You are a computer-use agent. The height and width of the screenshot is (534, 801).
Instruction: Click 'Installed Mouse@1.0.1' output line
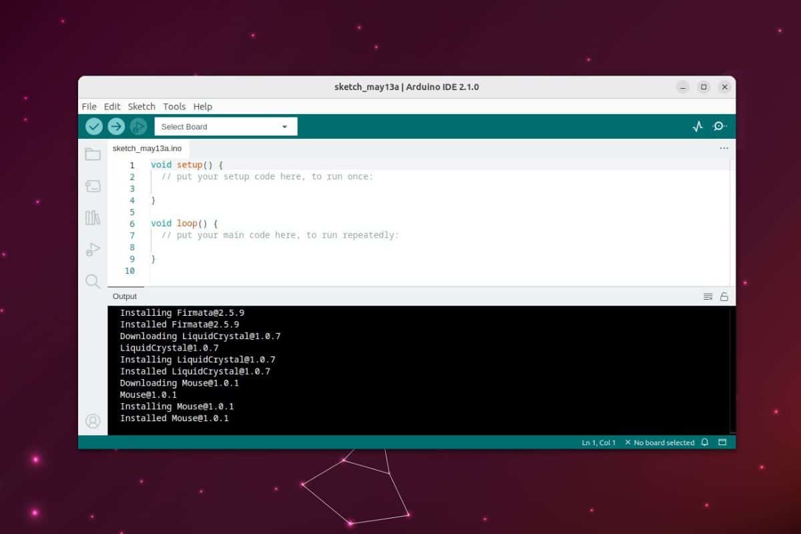pos(174,418)
